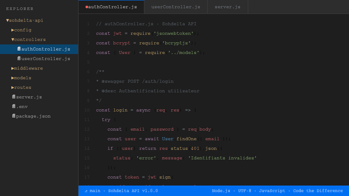Screen dimensions: 349x196
Task: Click UTF-8 encoding in the status bar
Action: click(244, 191)
